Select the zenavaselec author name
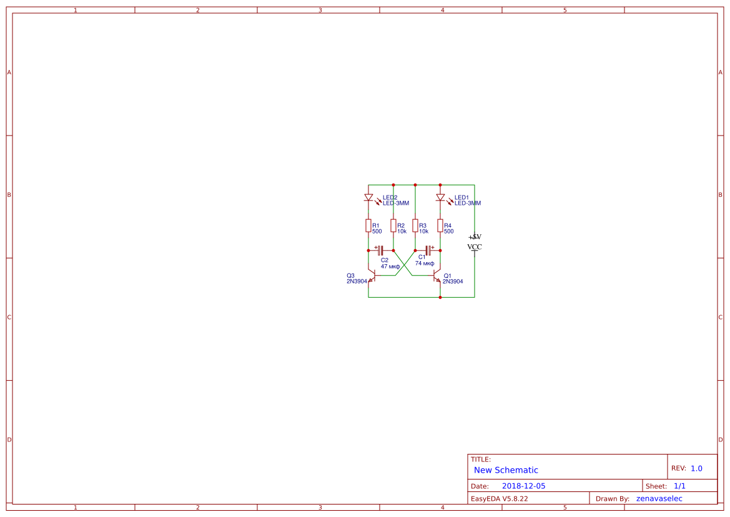730x517 pixels. 659,498
